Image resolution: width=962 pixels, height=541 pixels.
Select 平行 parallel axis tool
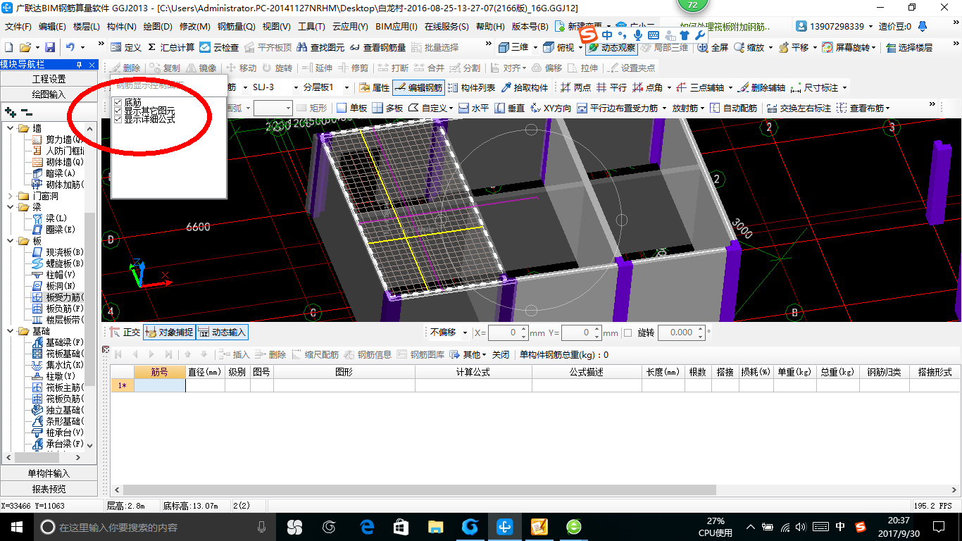(x=611, y=88)
